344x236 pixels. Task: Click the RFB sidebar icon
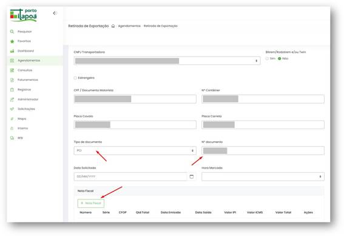12,138
